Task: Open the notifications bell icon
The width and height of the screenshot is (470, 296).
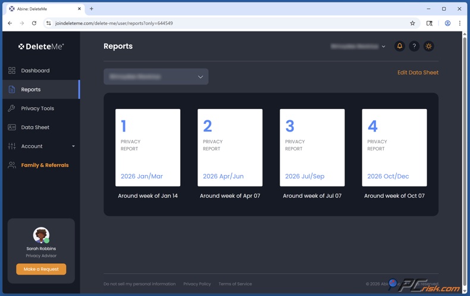Action: click(400, 46)
